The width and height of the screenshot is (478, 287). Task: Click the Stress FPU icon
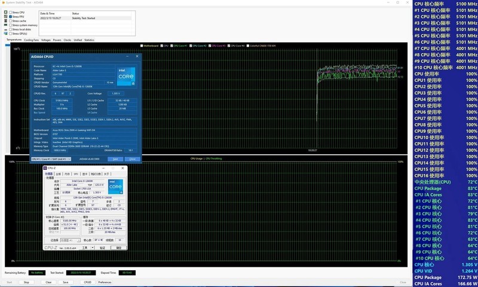pyautogui.click(x=6, y=16)
